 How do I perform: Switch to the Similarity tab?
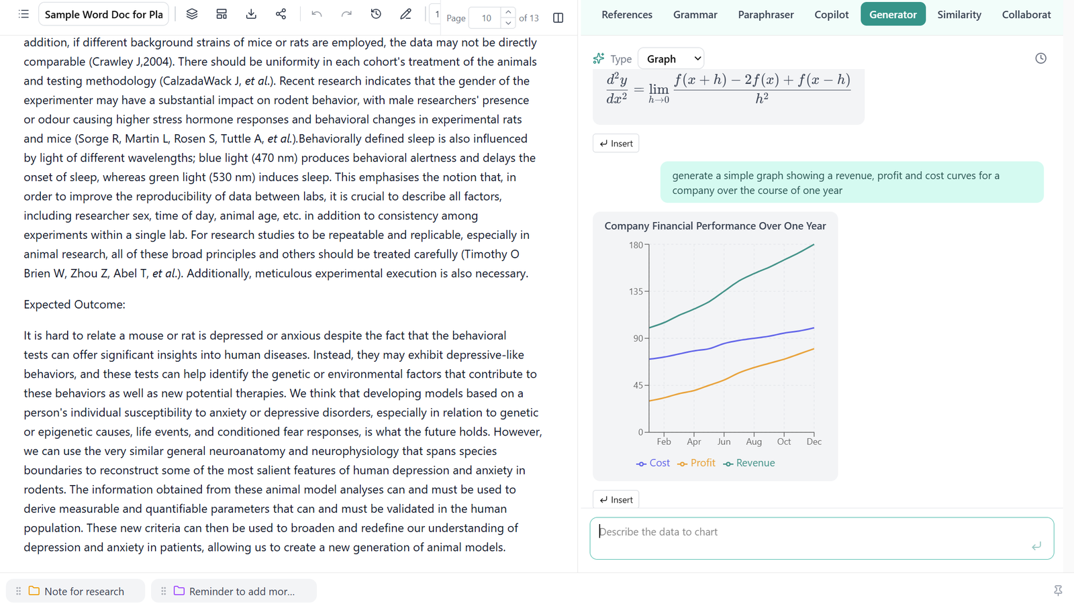(x=959, y=14)
